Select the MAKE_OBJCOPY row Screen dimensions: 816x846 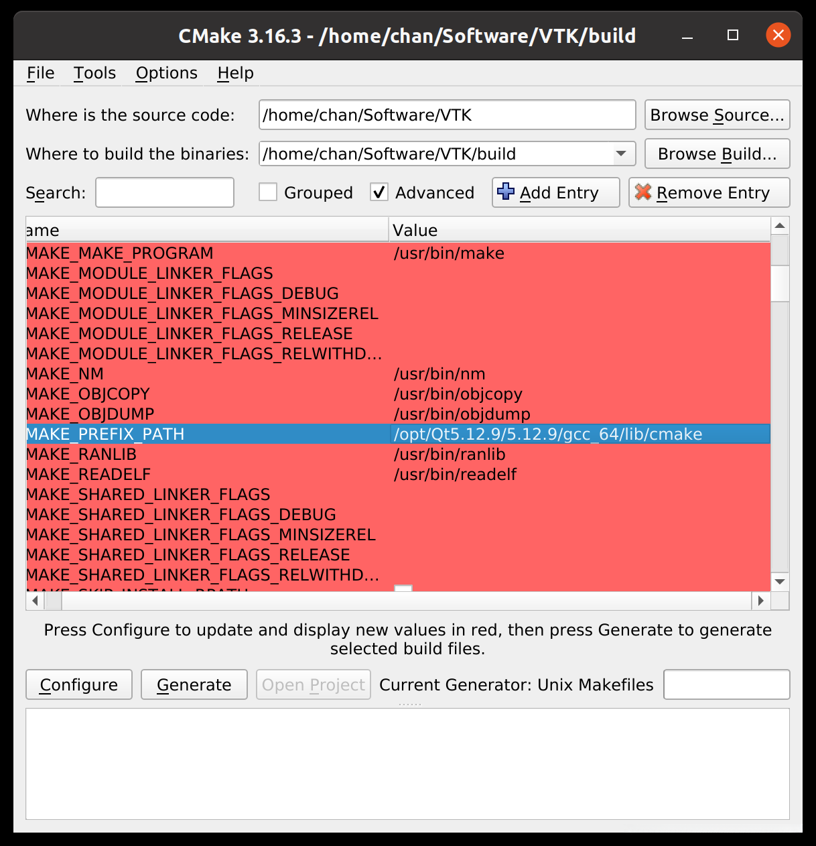(398, 394)
